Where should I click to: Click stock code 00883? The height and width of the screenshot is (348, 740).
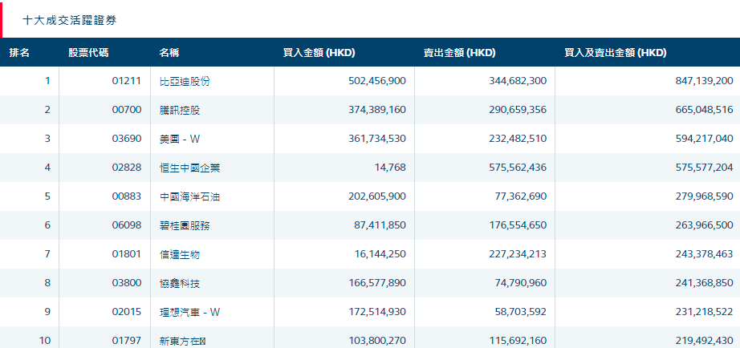127,196
